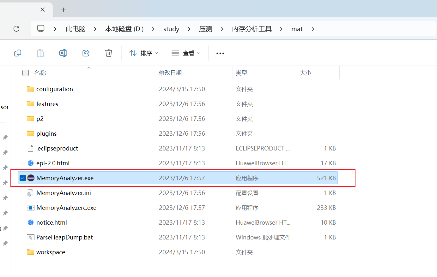
Task: Toggle the select-all checkbox in header
Action: pyautogui.click(x=26, y=73)
